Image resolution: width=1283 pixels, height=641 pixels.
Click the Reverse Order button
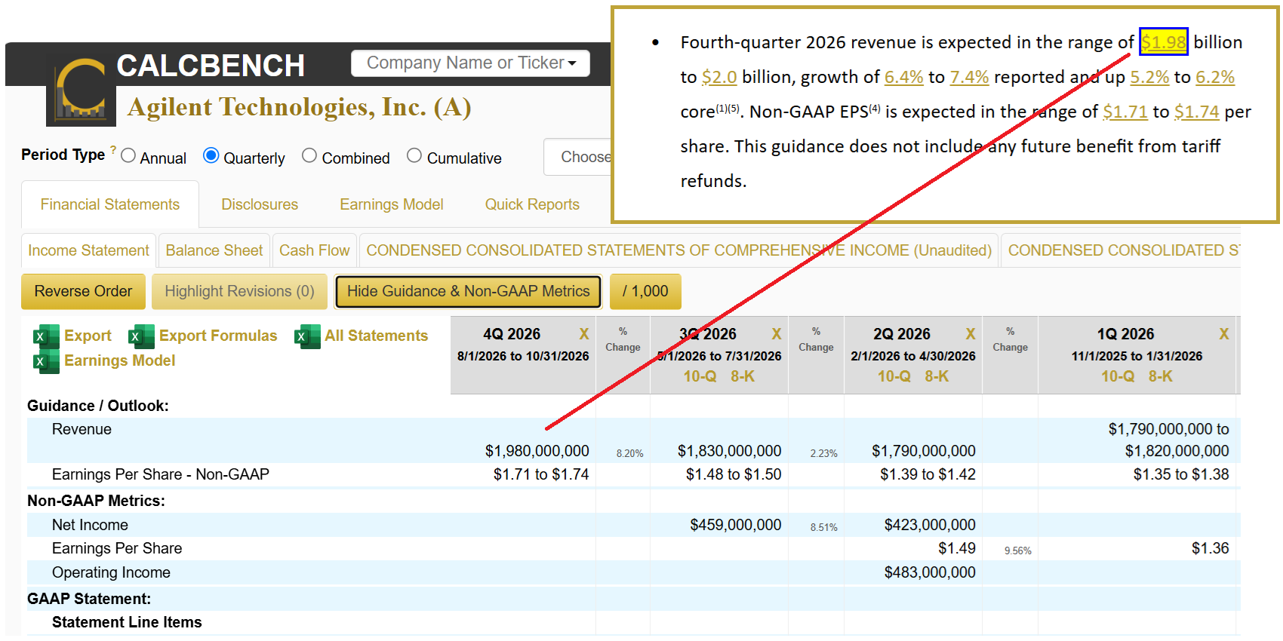[83, 291]
